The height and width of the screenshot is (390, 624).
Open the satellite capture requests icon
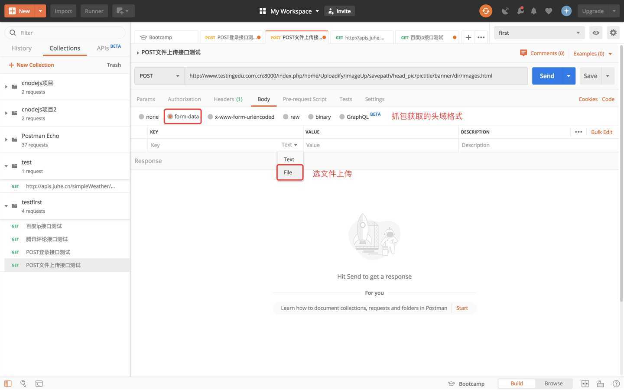505,11
